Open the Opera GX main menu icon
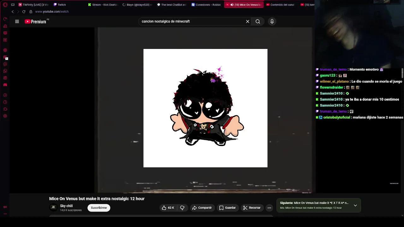The image size is (404, 227). coord(5,5)
